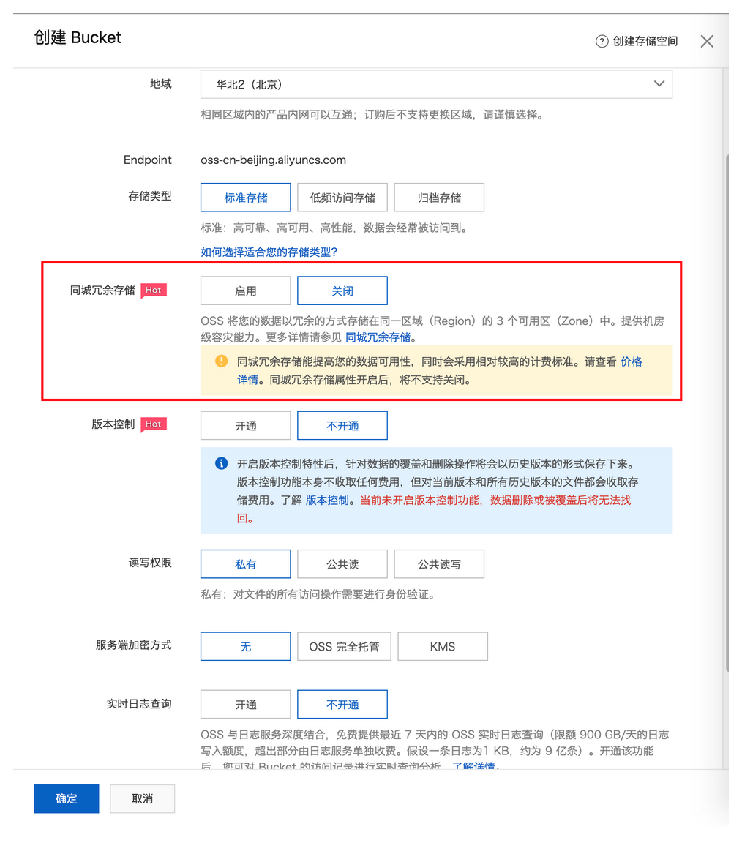Turn on version control with 开通
This screenshot has width=742, height=843.
246,426
